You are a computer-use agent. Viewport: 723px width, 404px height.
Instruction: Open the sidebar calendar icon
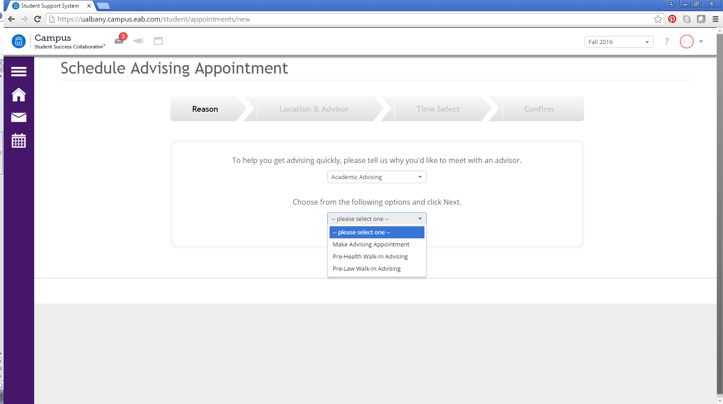tap(18, 141)
